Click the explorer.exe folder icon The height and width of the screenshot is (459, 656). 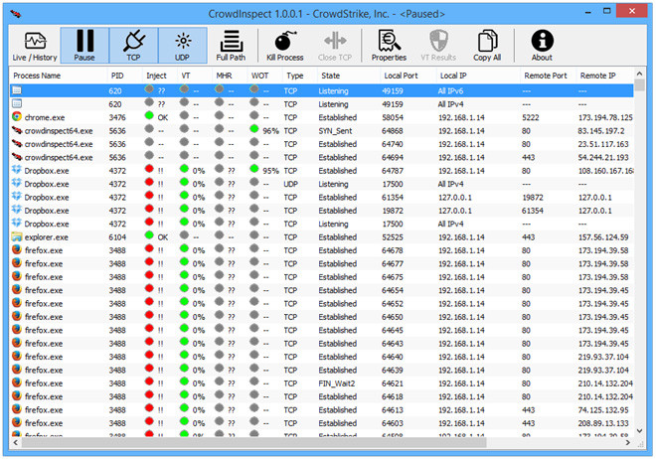click(17, 236)
